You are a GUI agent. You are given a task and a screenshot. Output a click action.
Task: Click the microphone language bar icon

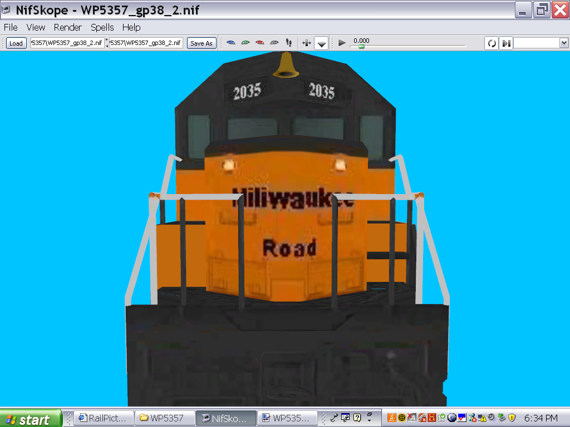(334, 418)
